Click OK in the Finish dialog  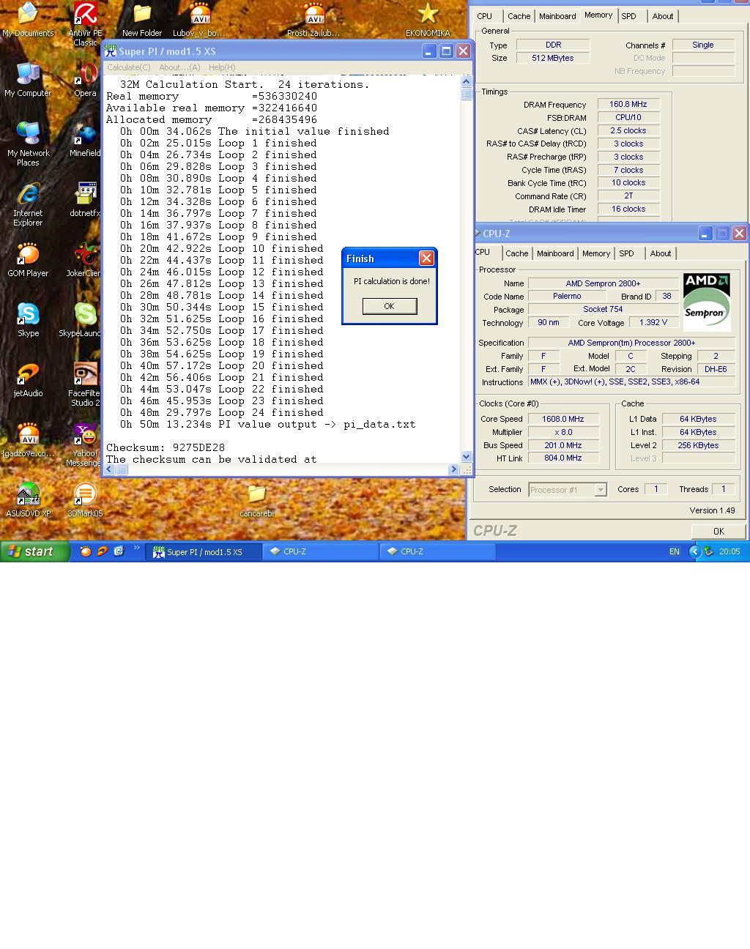389,306
